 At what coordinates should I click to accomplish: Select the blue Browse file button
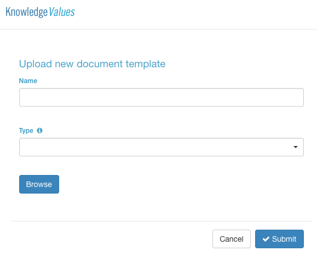(39, 184)
